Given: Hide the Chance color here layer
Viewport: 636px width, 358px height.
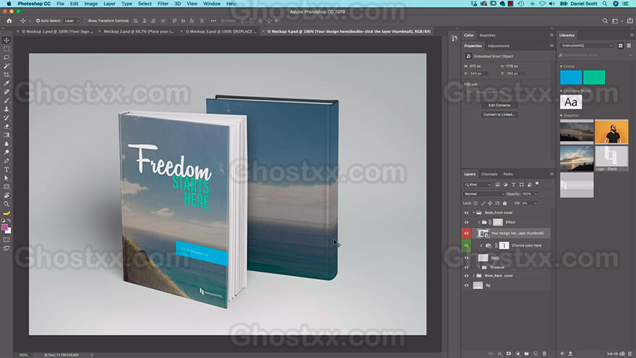Looking at the screenshot, I should coord(466,246).
